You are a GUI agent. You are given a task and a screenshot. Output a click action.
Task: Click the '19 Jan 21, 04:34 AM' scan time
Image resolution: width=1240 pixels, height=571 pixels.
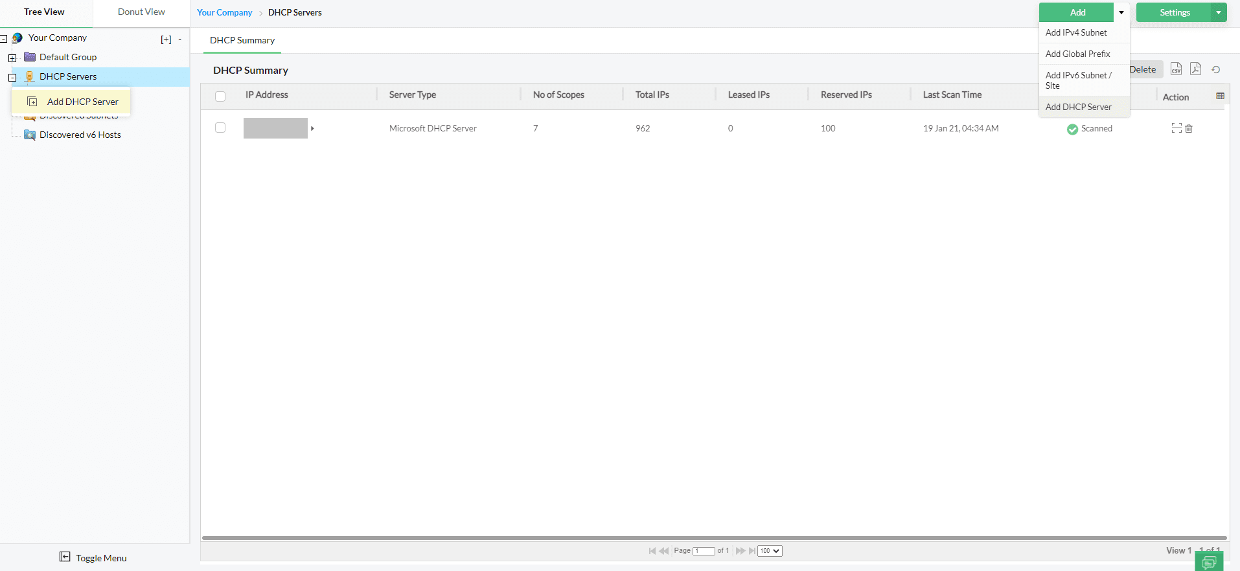(961, 128)
